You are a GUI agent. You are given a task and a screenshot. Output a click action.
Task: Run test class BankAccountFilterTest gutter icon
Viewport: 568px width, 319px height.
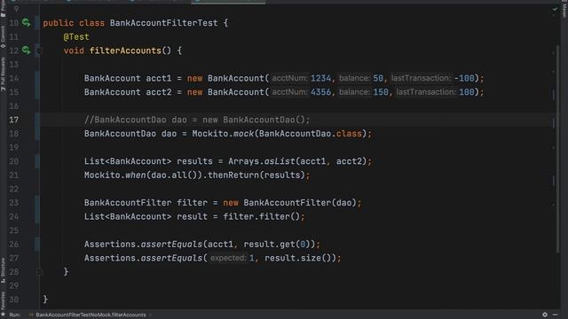tap(26, 23)
